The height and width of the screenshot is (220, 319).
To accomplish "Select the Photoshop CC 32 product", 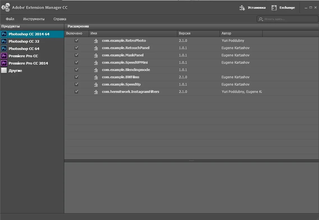I will pyautogui.click(x=32, y=41).
